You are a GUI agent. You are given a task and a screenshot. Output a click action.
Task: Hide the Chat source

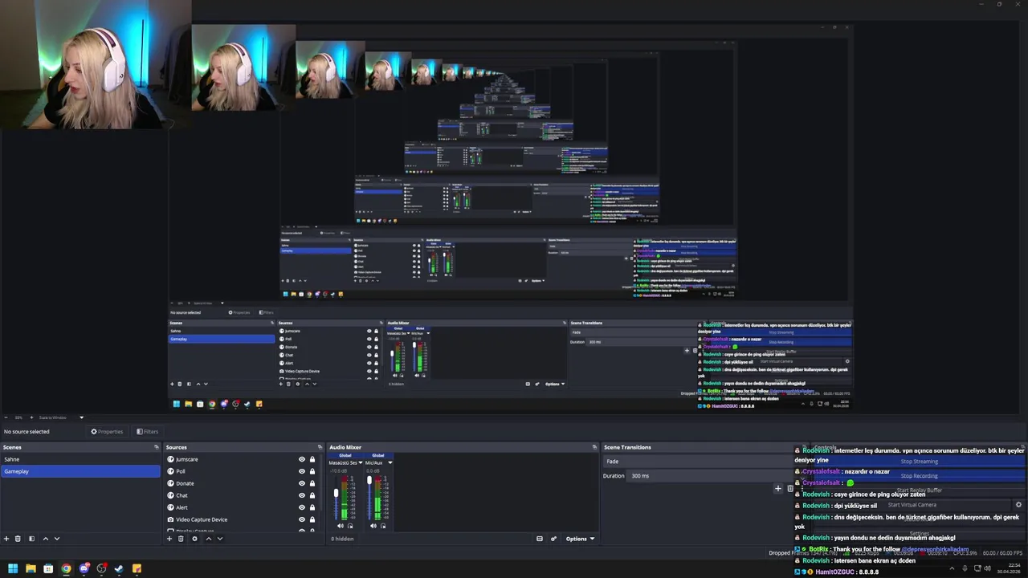tap(302, 495)
